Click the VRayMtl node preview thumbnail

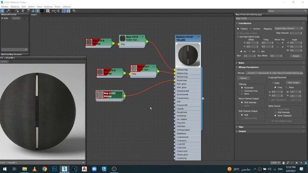point(188,55)
